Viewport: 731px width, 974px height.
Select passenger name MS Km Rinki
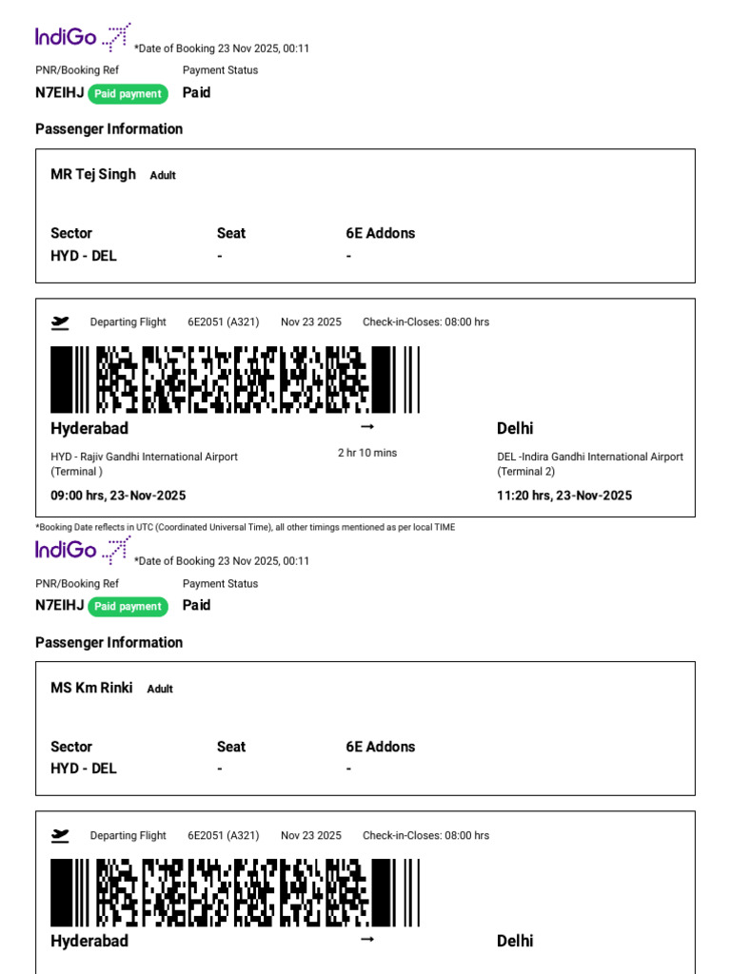[x=91, y=688]
